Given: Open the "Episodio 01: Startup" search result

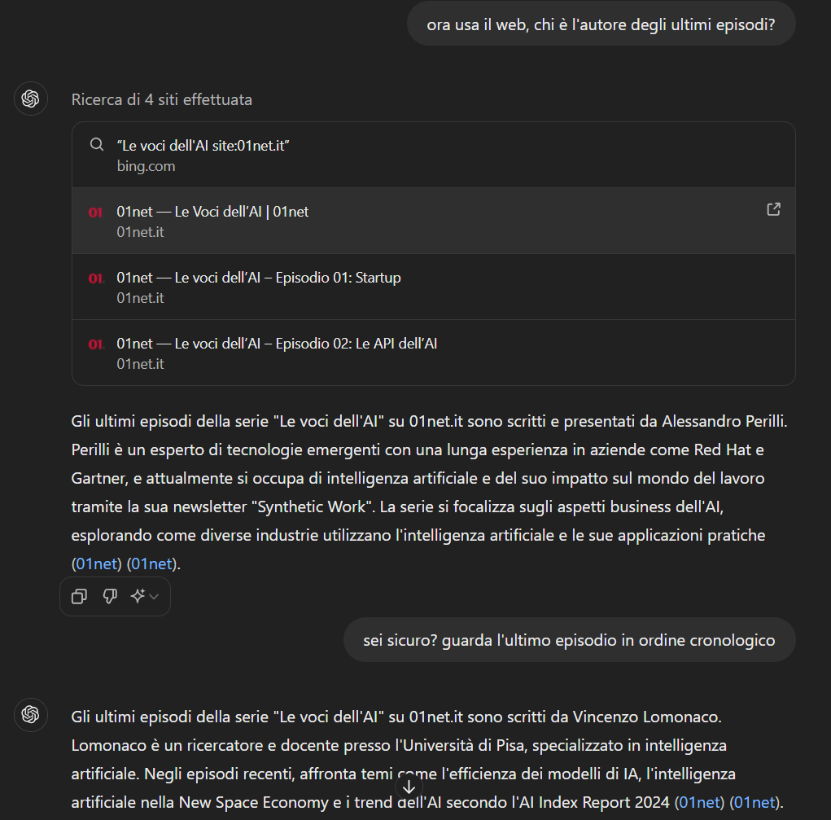Looking at the screenshot, I should [259, 278].
